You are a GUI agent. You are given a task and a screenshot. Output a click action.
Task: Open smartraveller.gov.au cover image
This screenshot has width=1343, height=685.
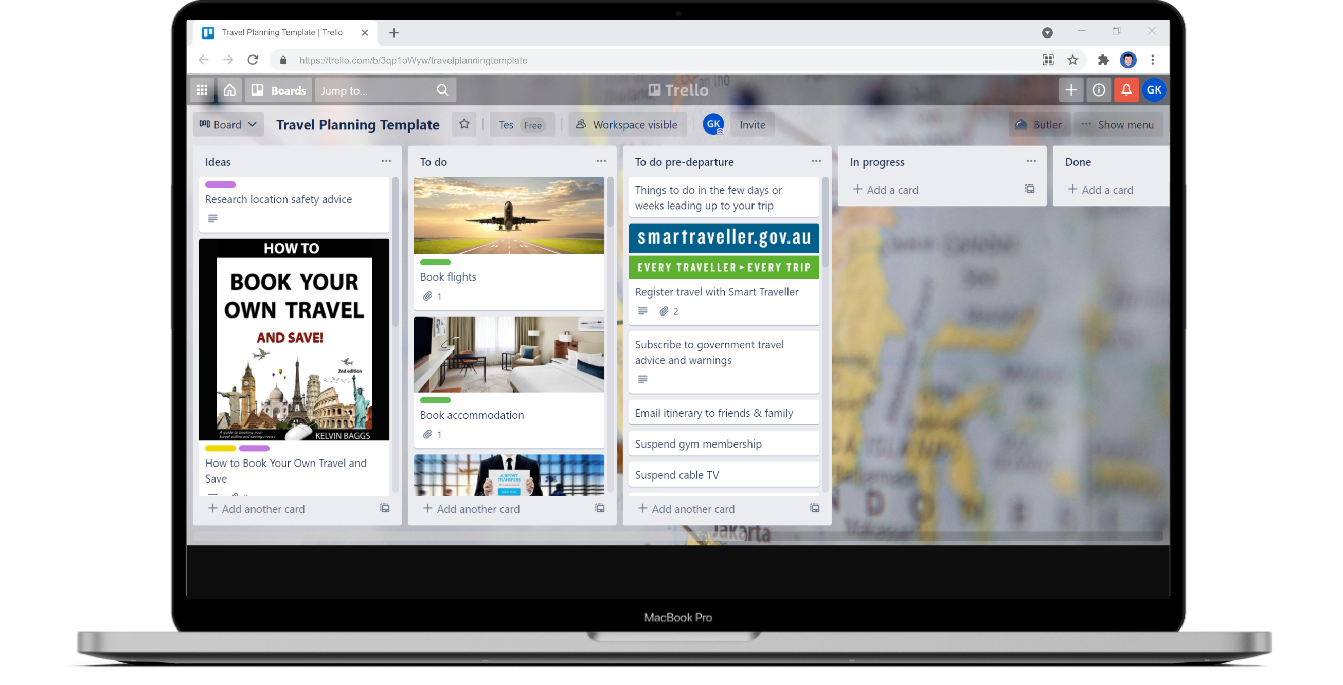coord(724,251)
